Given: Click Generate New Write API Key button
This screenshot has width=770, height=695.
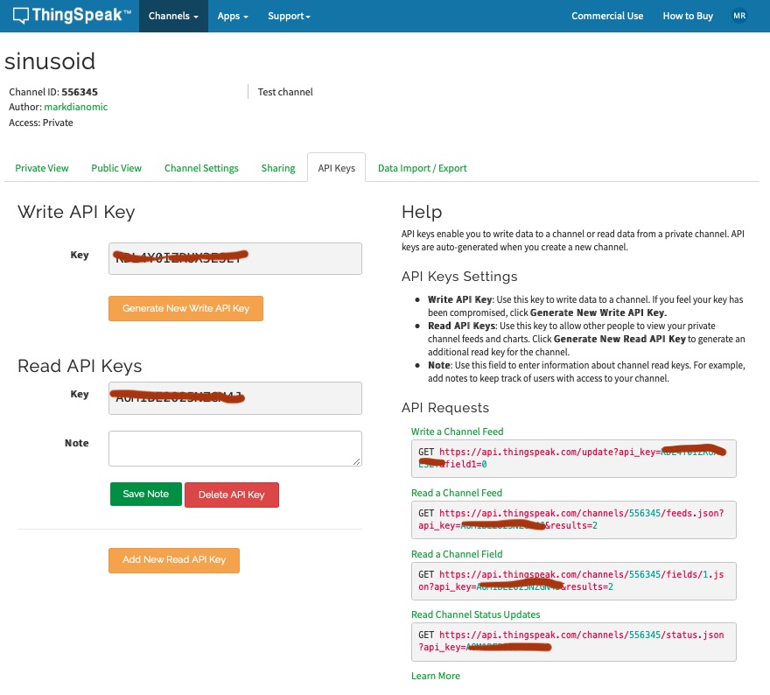Looking at the screenshot, I should click(x=185, y=308).
